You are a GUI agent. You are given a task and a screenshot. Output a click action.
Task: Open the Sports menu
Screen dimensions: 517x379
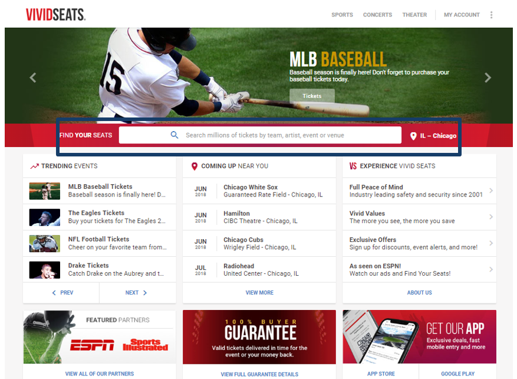click(x=342, y=15)
